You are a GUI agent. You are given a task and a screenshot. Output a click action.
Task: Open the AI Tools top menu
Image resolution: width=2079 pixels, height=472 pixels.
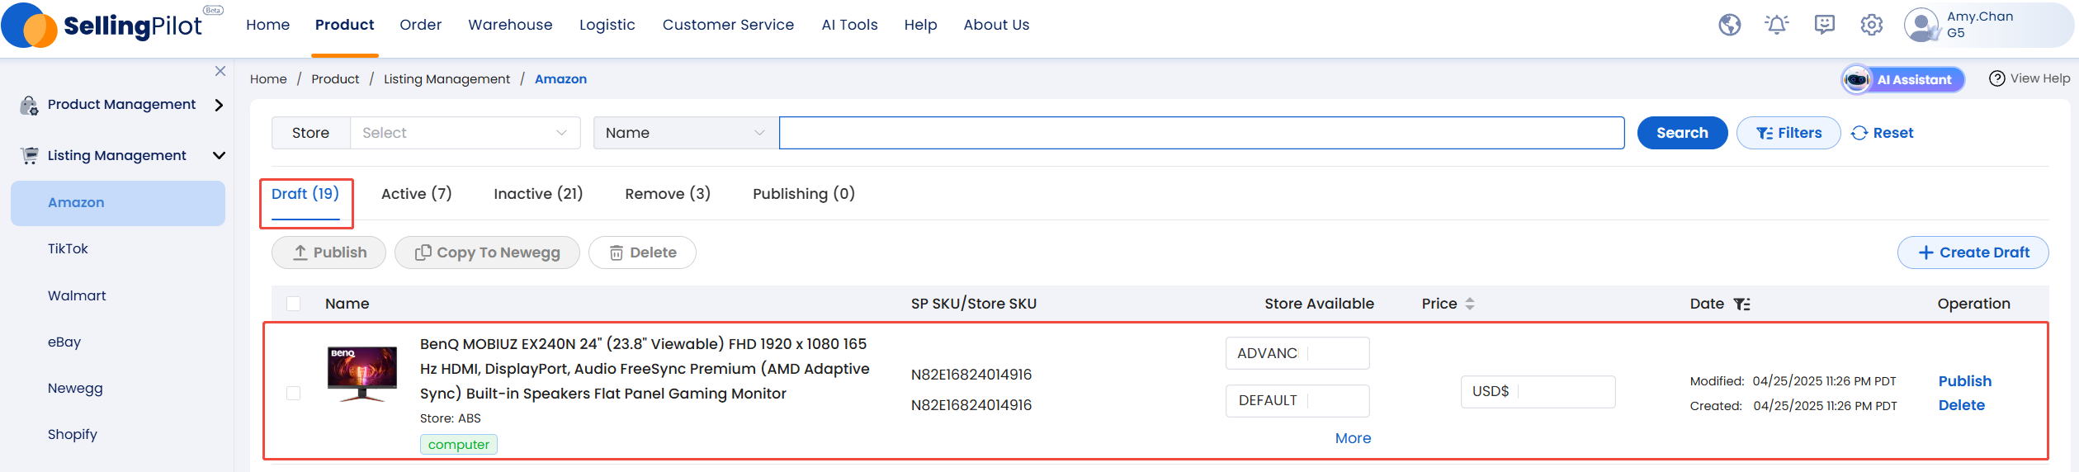tap(849, 25)
